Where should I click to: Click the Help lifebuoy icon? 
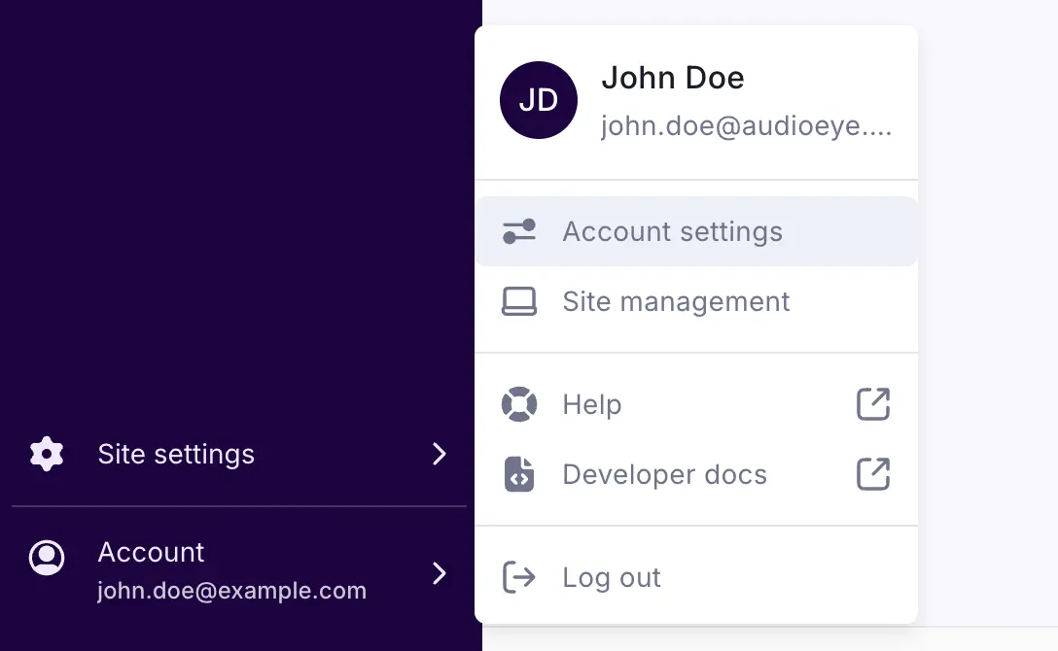click(x=519, y=404)
